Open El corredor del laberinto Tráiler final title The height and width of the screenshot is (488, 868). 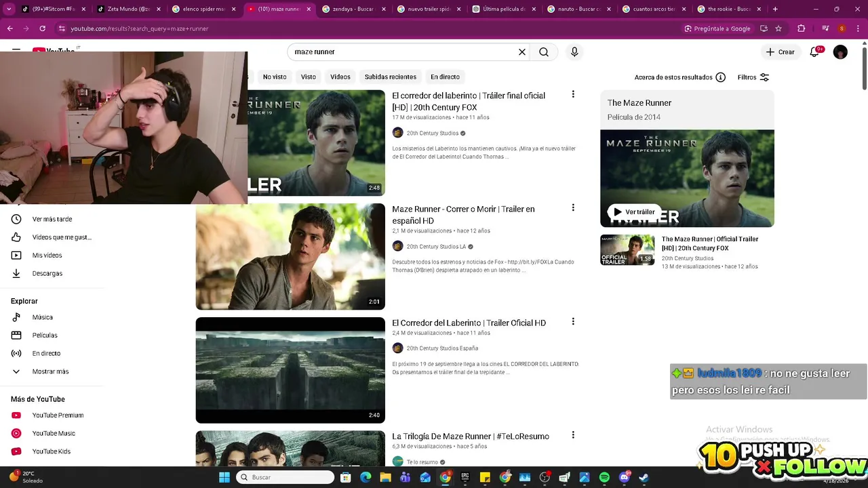pyautogui.click(x=469, y=102)
